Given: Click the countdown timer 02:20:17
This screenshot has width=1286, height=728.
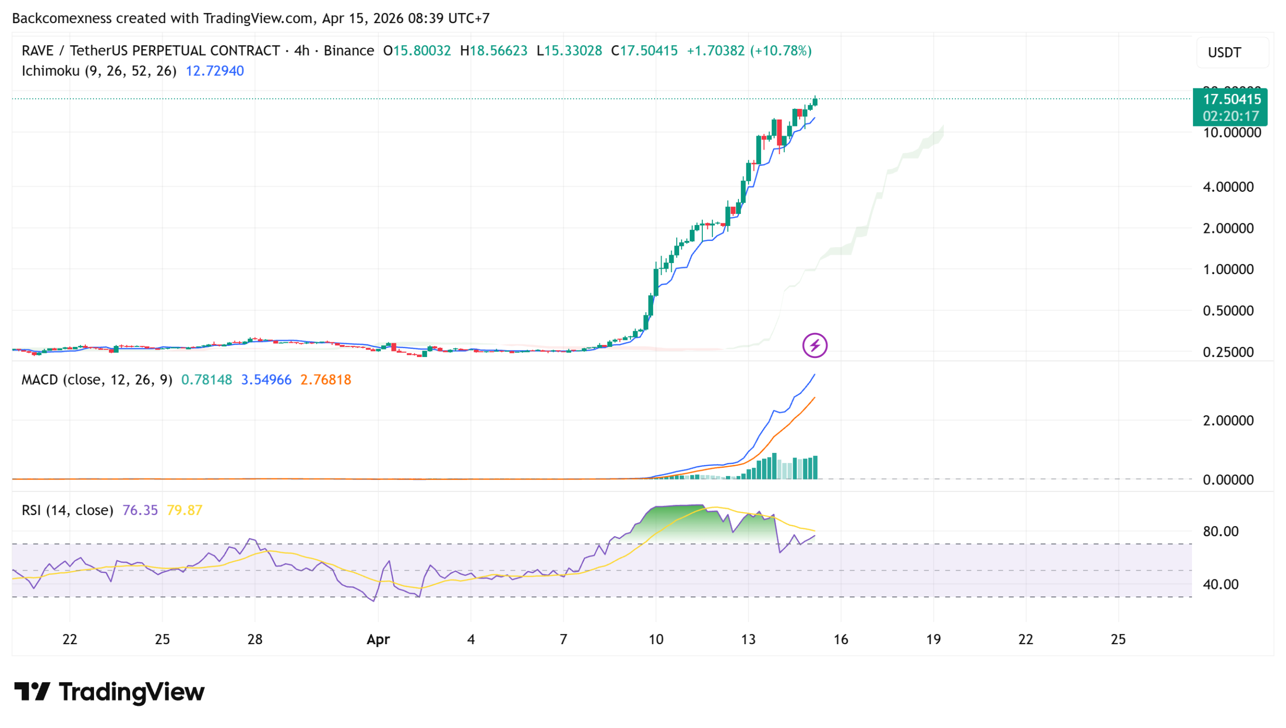Looking at the screenshot, I should coord(1231,114).
